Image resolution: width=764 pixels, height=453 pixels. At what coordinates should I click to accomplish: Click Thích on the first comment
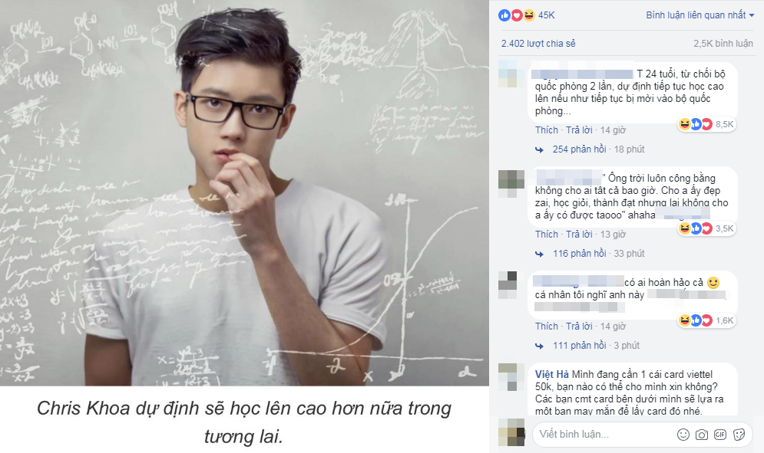546,130
